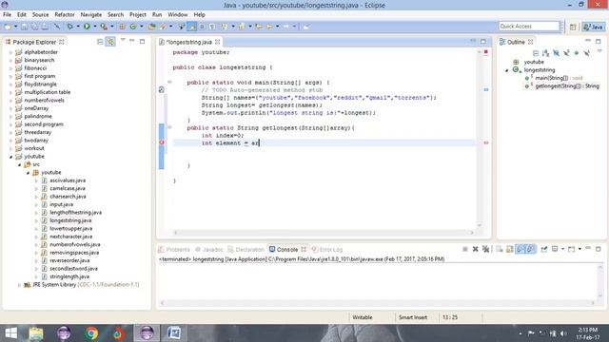This screenshot has height=342, width=609.
Task: Select camelcase.java in Package Explorer
Action: [x=68, y=188]
